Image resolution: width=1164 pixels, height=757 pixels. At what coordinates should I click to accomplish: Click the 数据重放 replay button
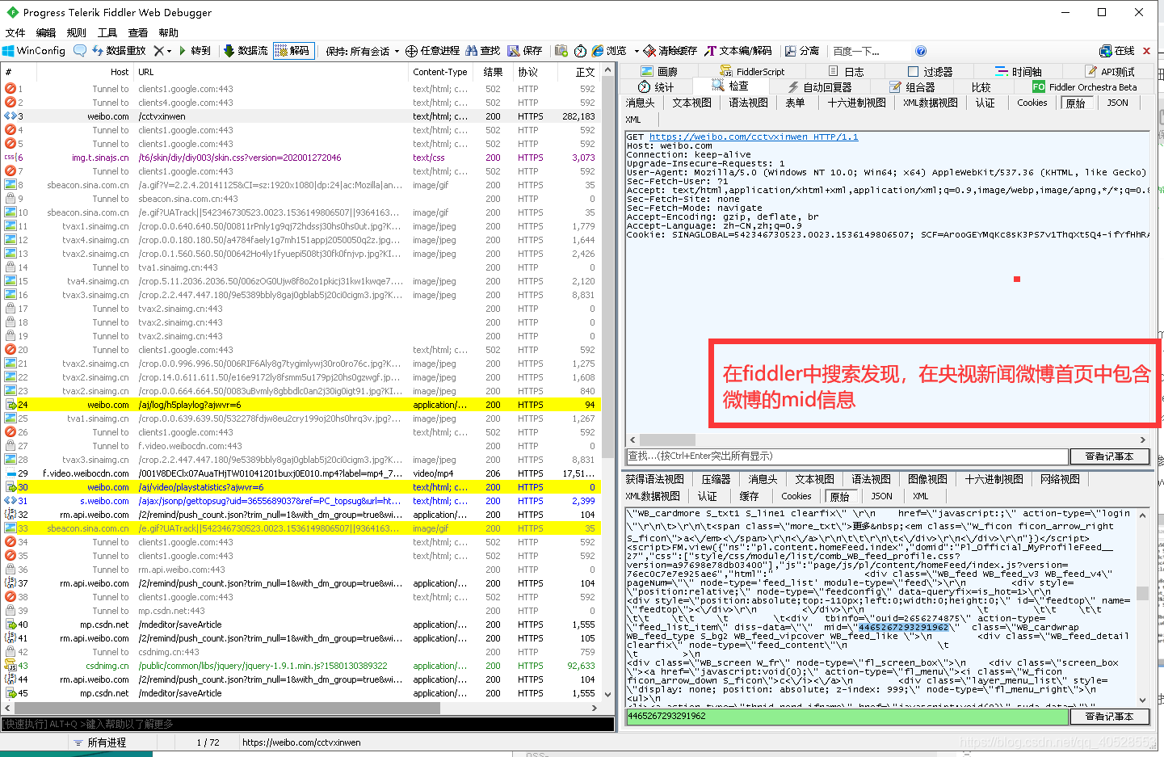119,50
